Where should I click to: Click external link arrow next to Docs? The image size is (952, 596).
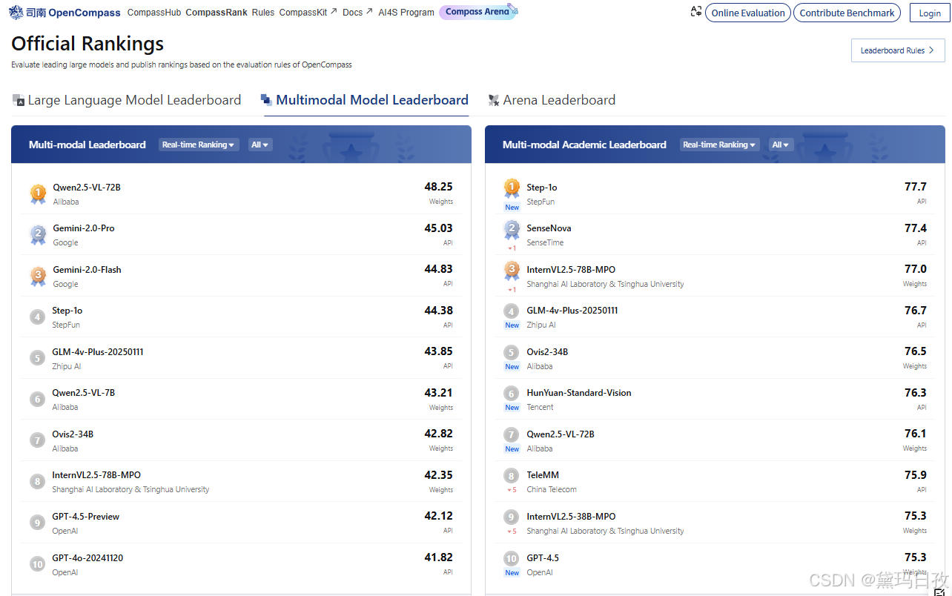(x=369, y=11)
